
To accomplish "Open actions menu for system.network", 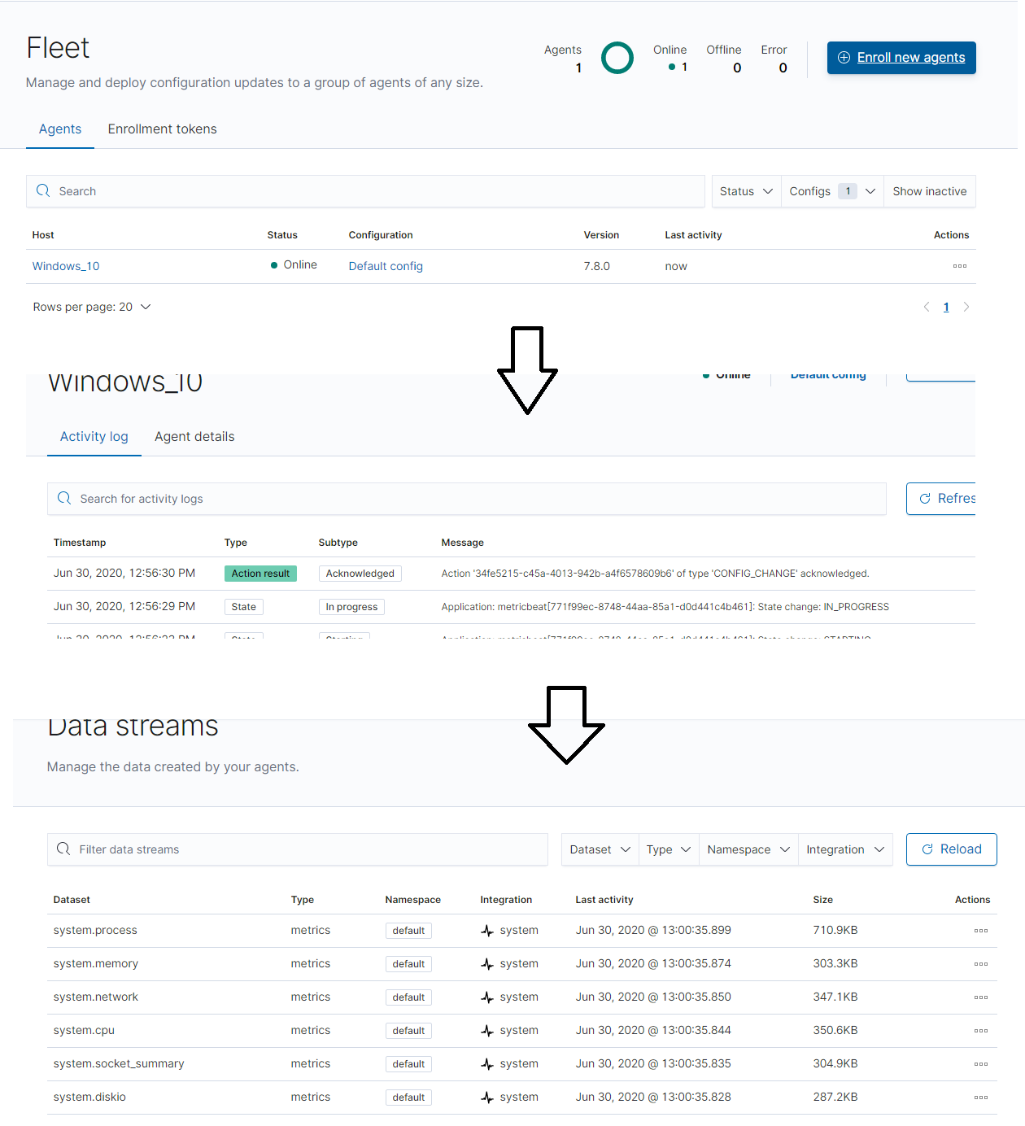I will (981, 997).
